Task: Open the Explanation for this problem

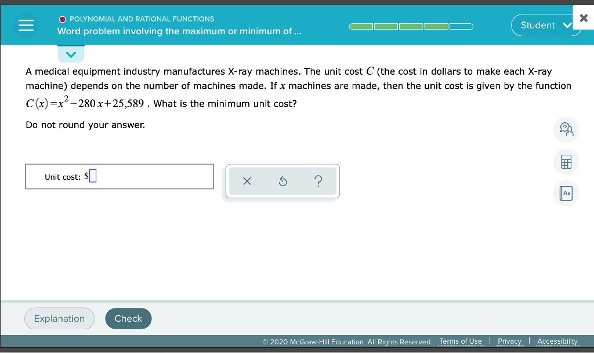Action: click(59, 318)
